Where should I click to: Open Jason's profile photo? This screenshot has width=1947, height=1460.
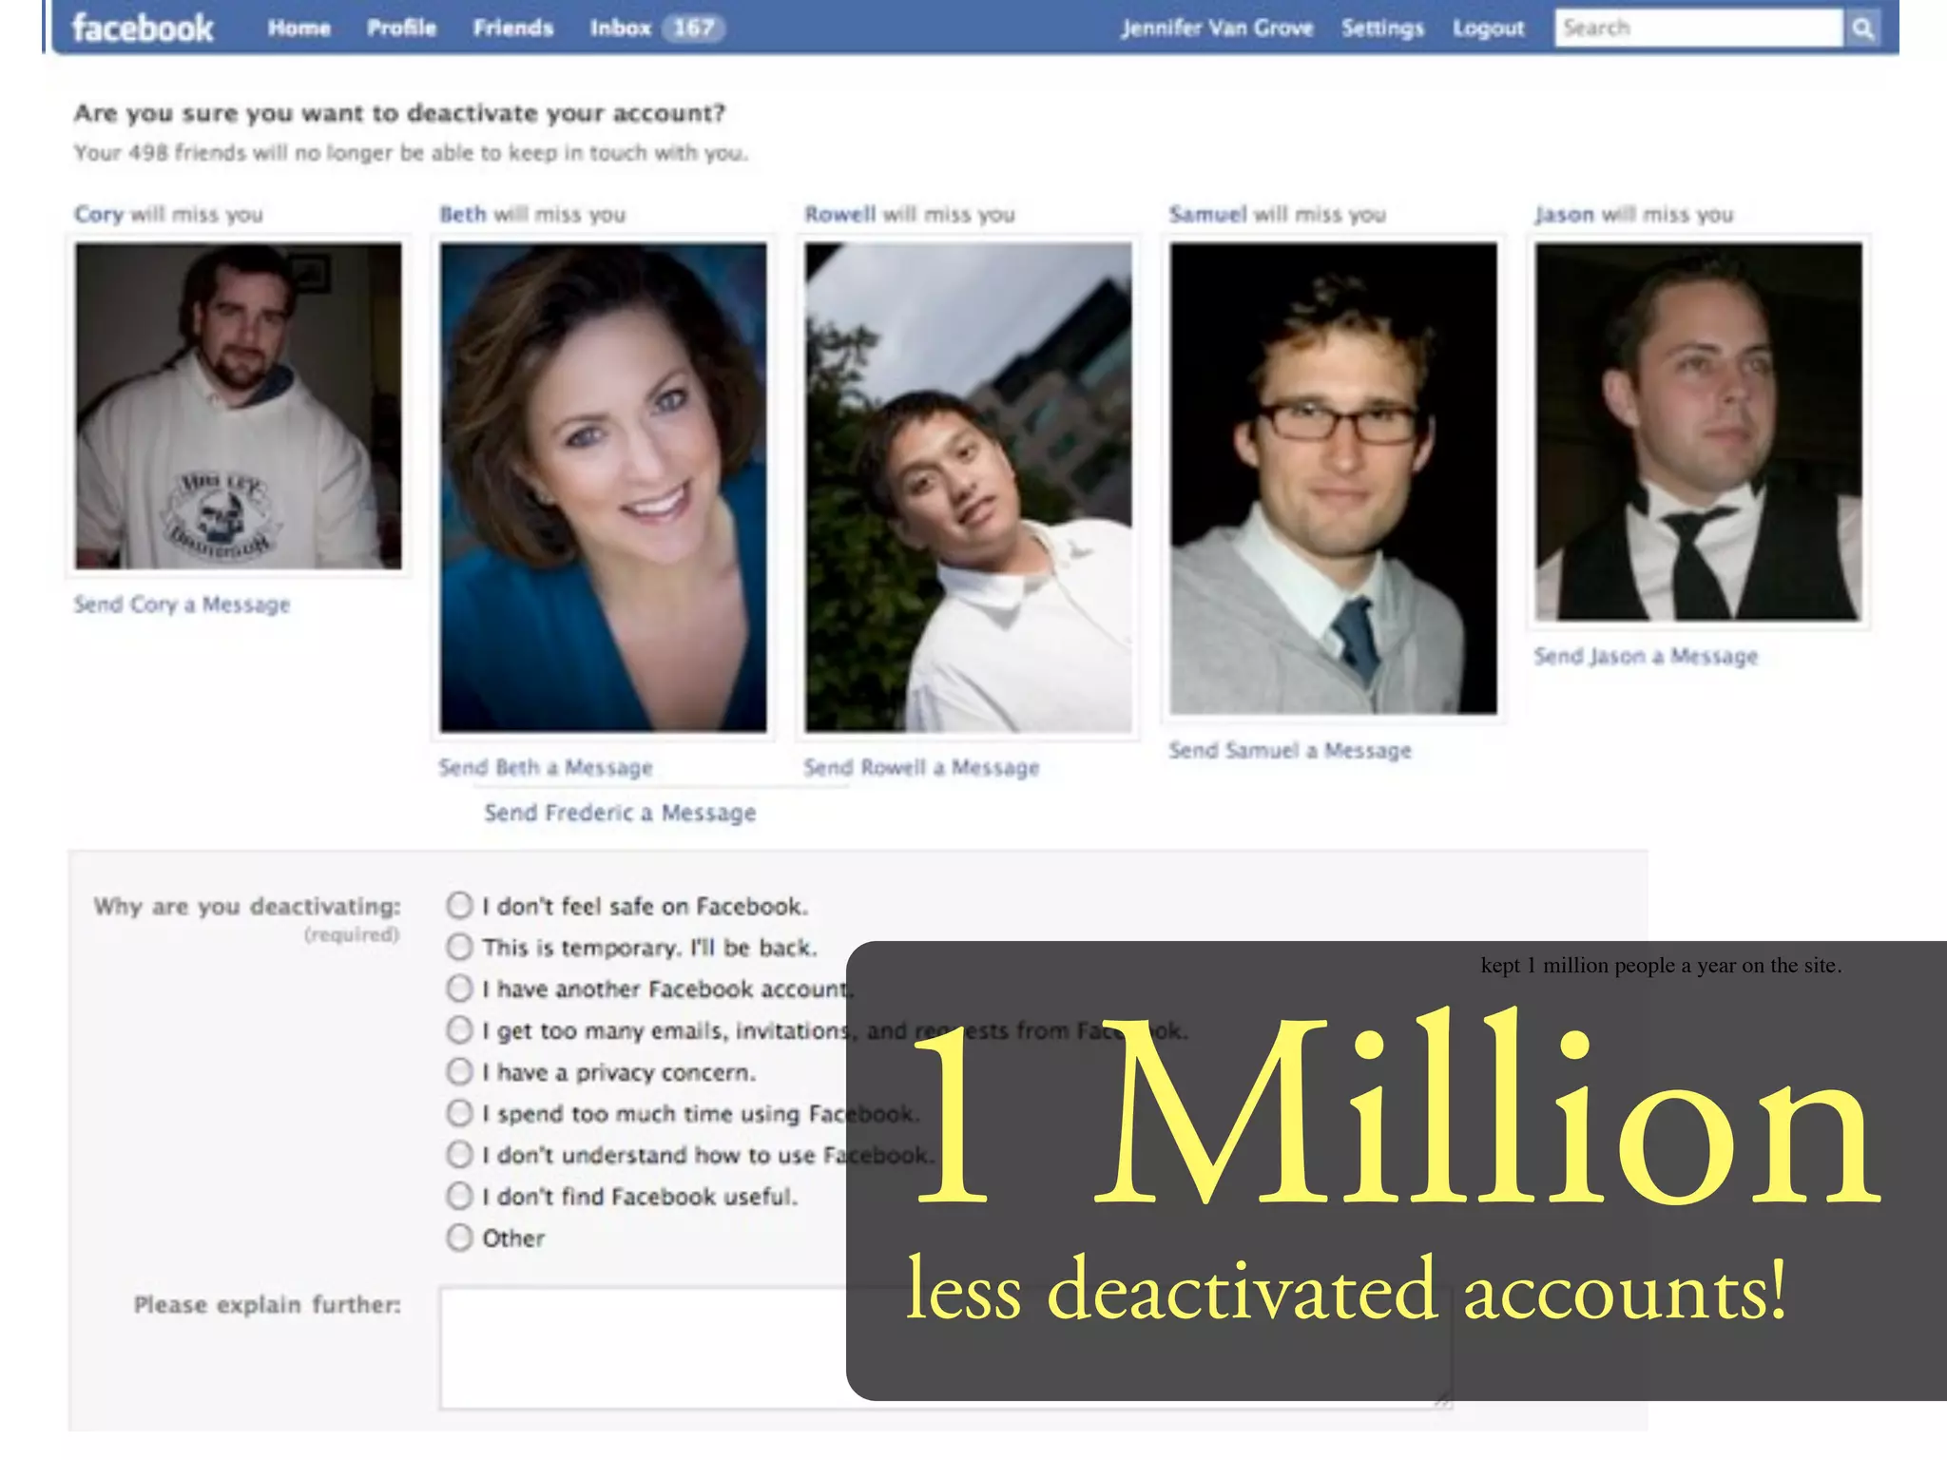coord(1698,432)
